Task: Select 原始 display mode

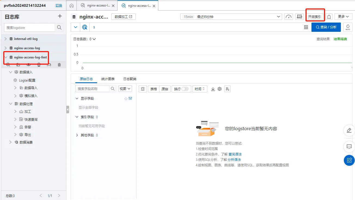Action: click(x=165, y=89)
